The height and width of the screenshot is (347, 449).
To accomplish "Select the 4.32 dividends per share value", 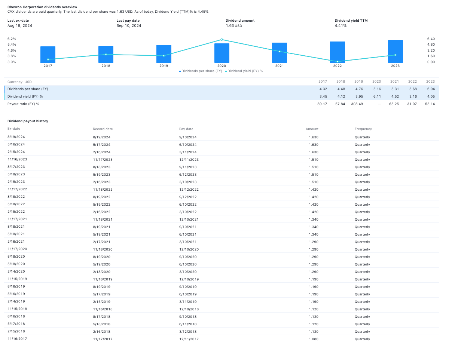I will tap(323, 89).
